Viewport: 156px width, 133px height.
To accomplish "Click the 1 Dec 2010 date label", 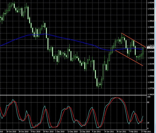I will (60, 132).
